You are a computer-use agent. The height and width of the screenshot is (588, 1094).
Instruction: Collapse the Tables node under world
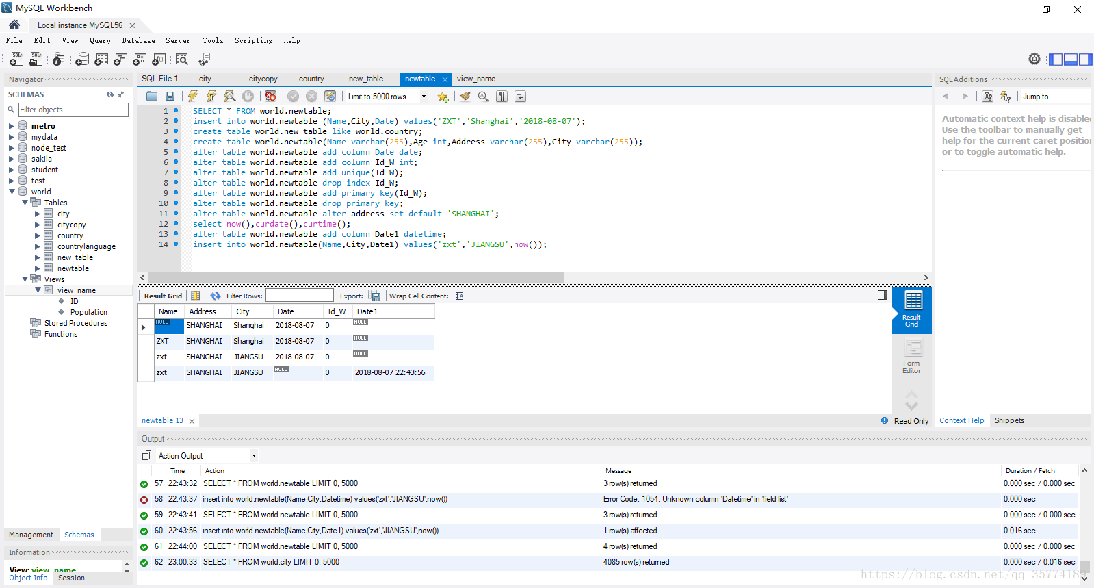pyautogui.click(x=25, y=203)
